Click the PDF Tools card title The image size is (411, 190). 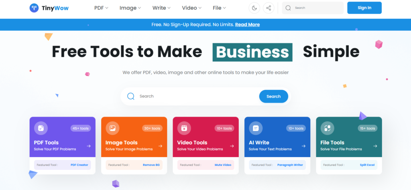46,143
